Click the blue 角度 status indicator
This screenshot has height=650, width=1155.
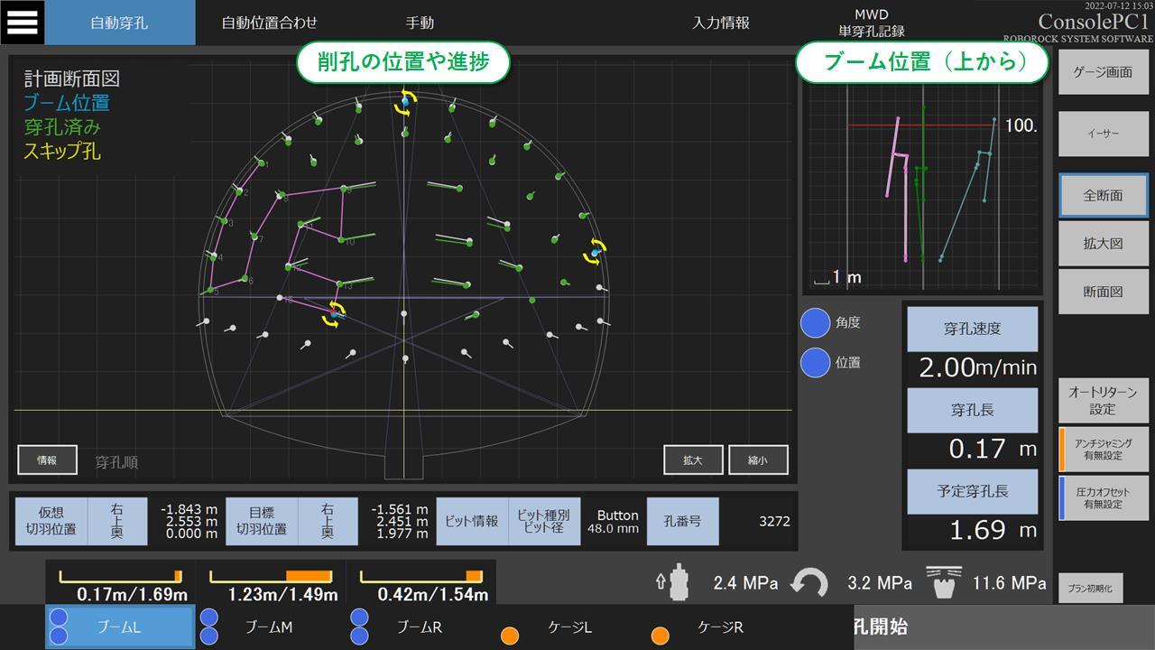point(816,322)
